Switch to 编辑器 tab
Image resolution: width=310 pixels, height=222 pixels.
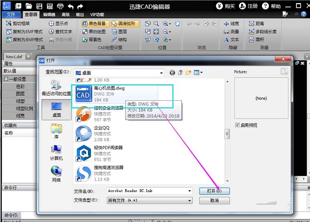[49, 14]
